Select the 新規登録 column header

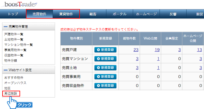click(105, 39)
